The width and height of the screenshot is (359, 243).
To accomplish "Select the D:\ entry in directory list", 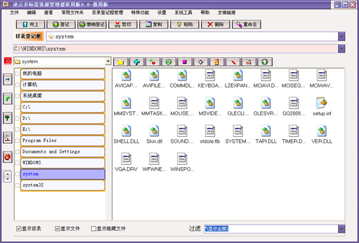I will click(63, 118).
